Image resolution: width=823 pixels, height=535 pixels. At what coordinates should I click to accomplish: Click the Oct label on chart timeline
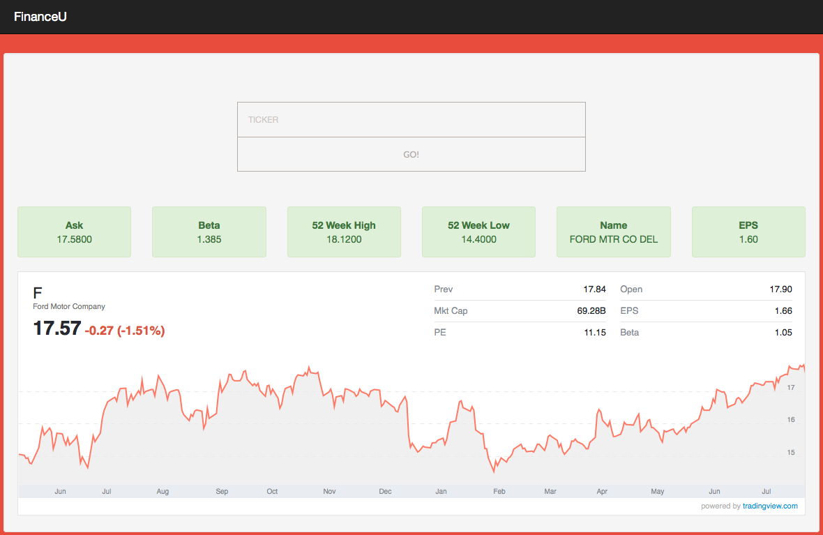tap(272, 492)
